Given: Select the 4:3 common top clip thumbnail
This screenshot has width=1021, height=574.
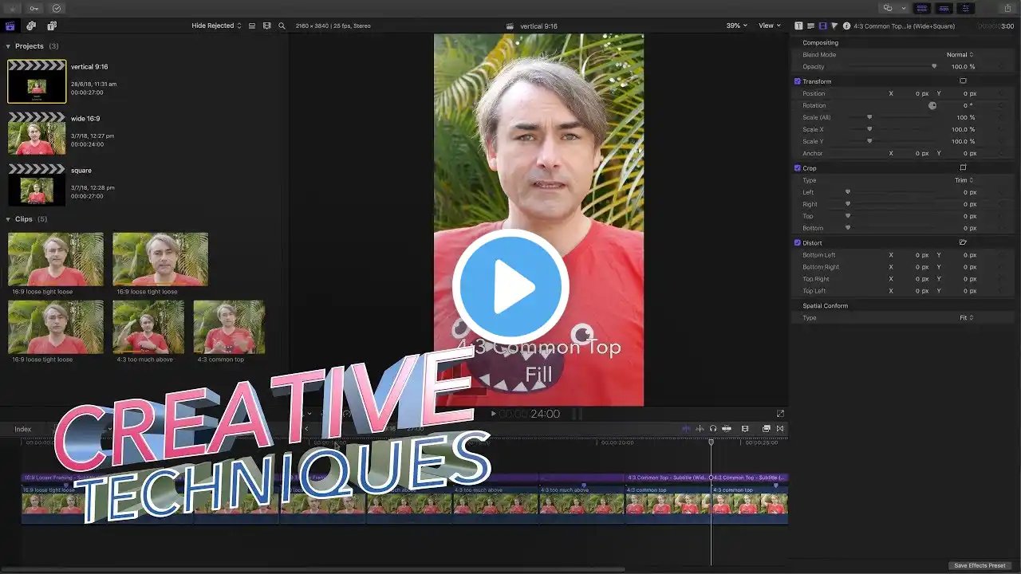Looking at the screenshot, I should click(229, 327).
